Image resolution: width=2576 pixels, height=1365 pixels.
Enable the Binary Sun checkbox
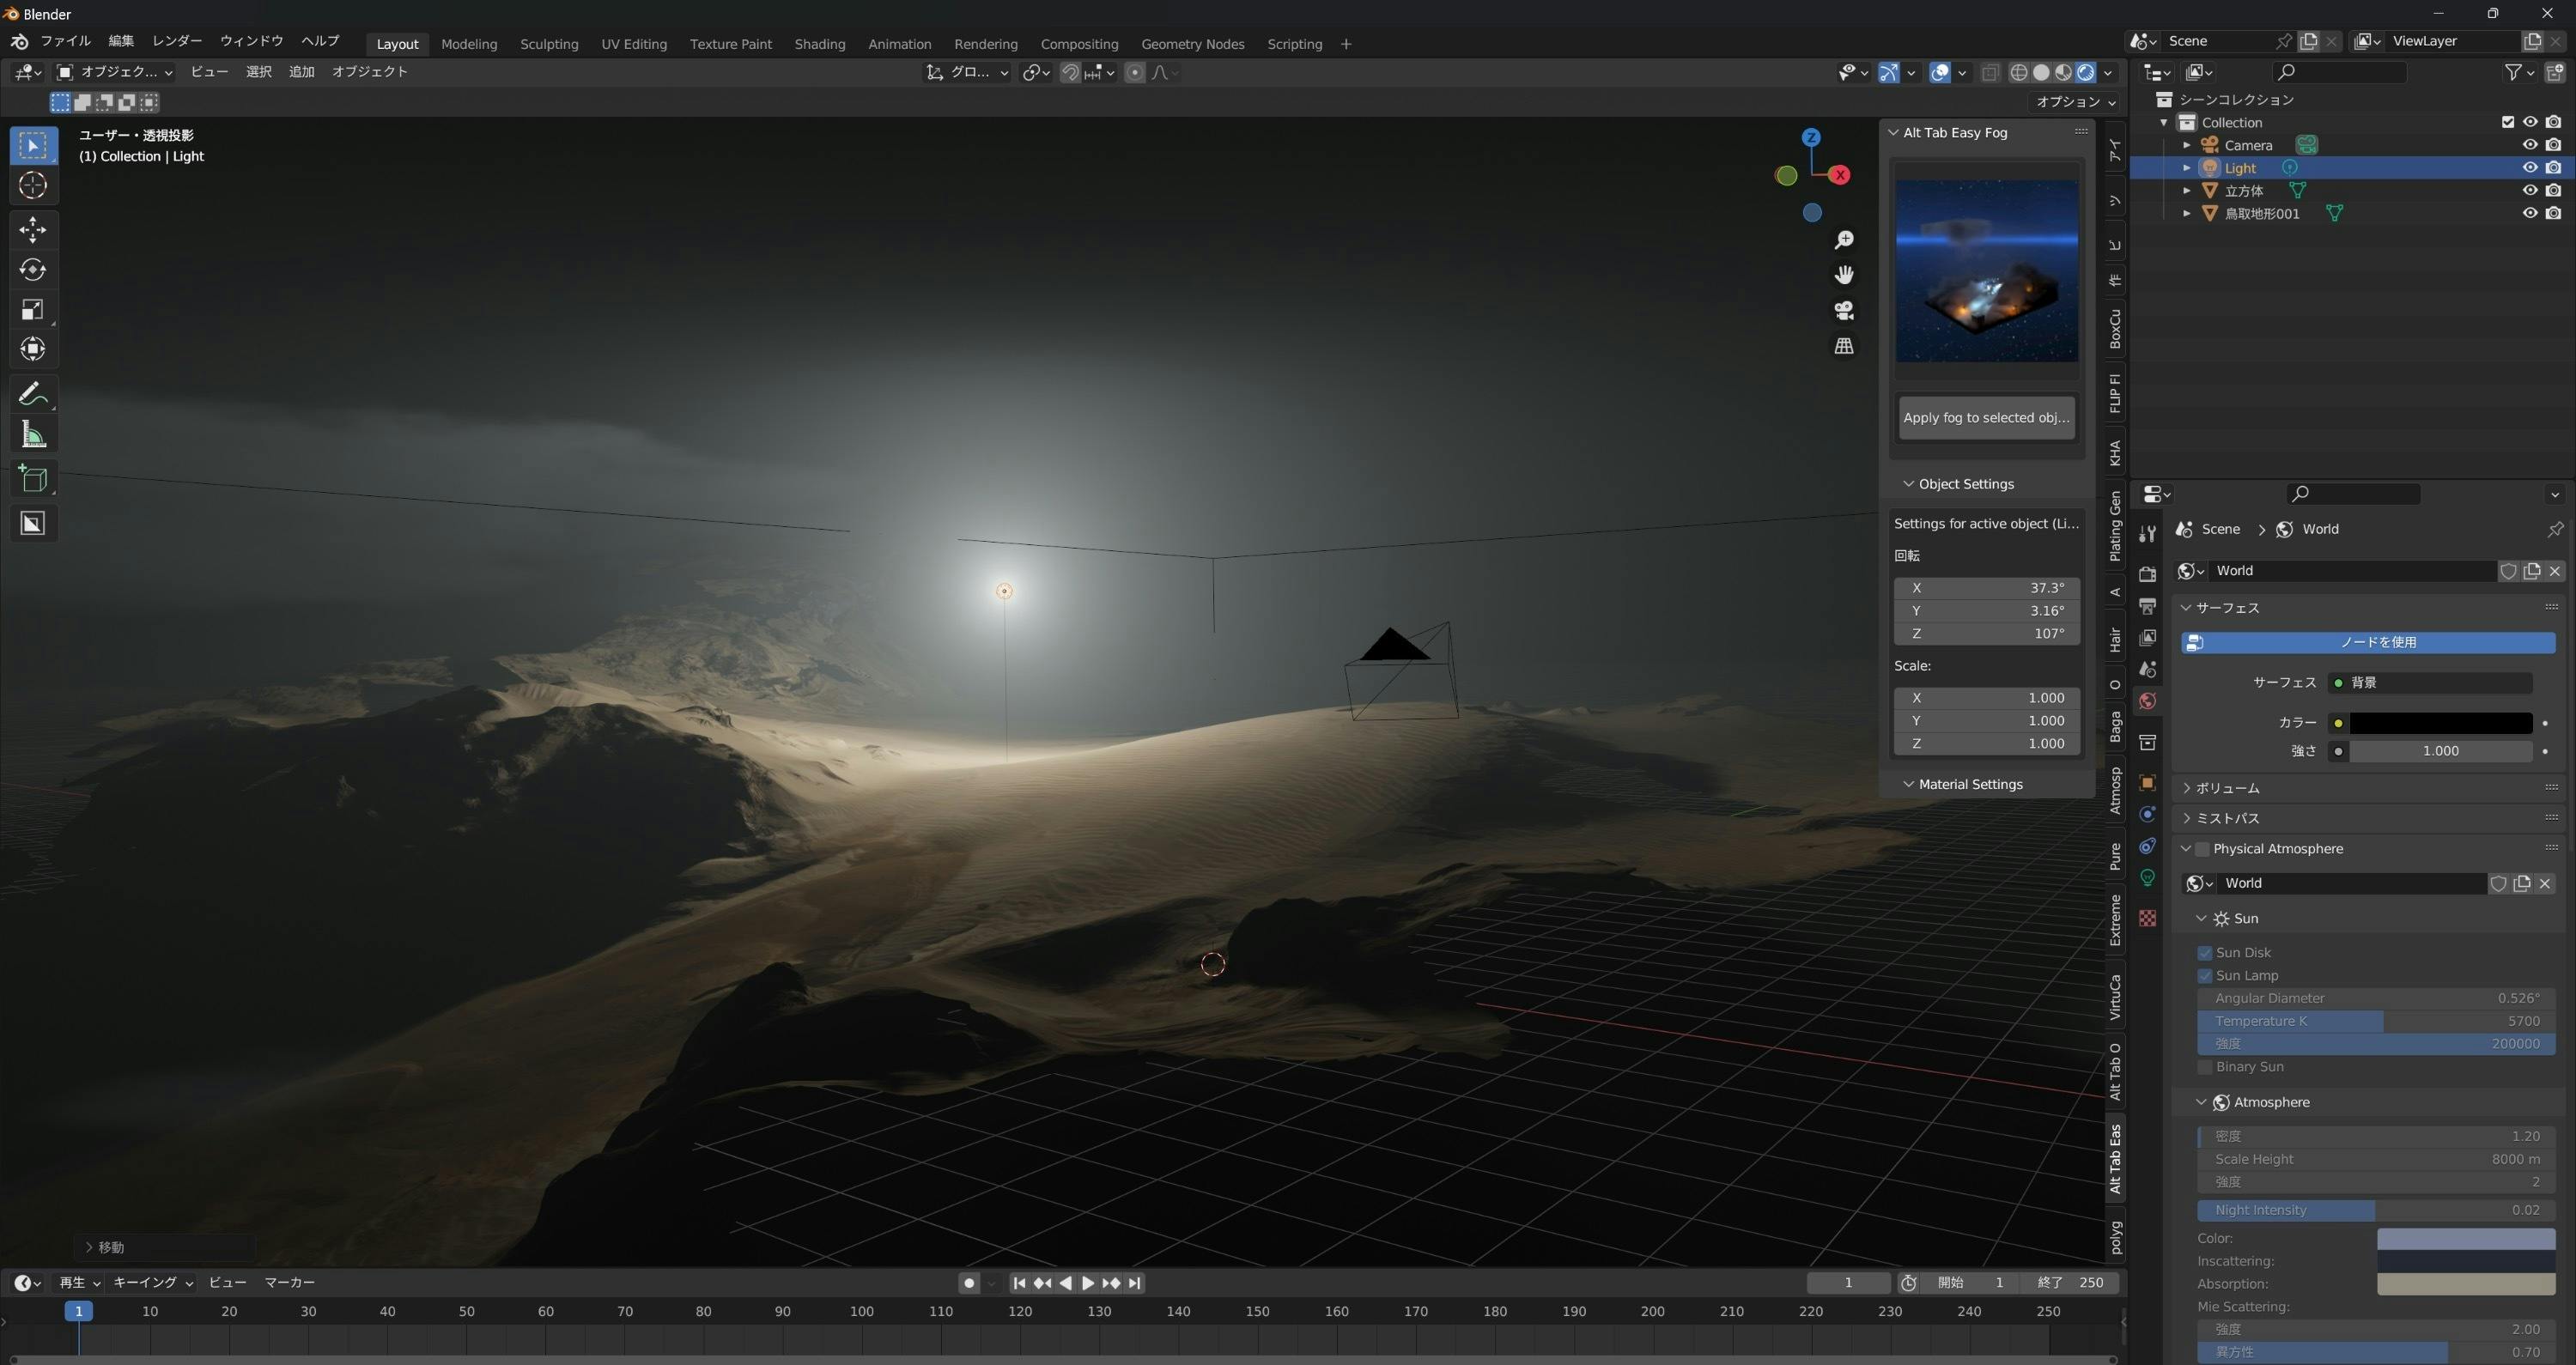[2205, 1067]
